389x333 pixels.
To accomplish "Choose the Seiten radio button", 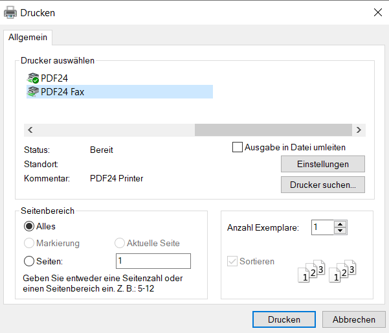I will point(29,261).
